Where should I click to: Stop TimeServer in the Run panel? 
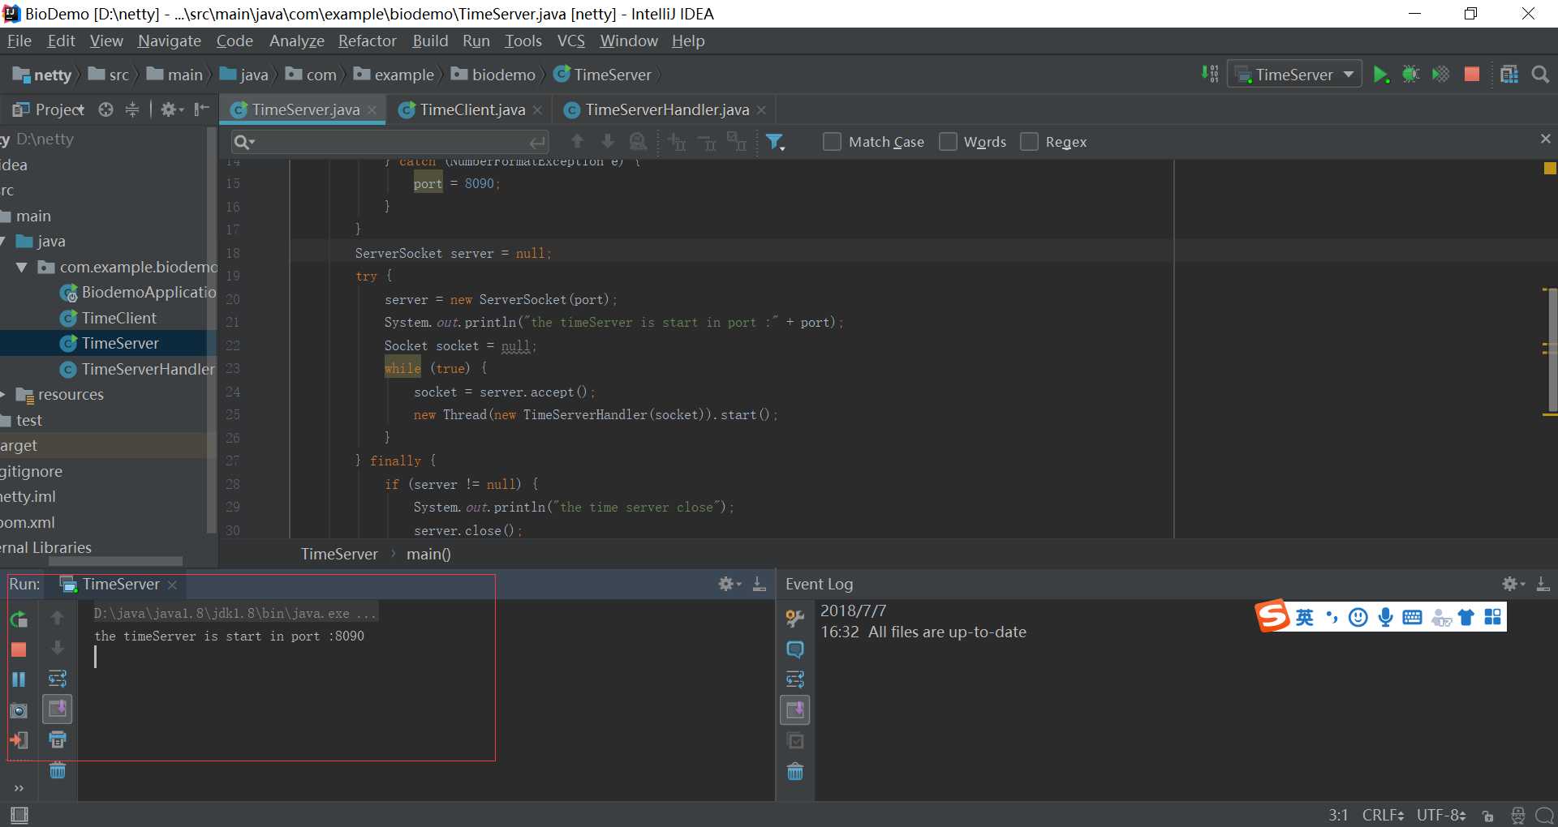[19, 649]
